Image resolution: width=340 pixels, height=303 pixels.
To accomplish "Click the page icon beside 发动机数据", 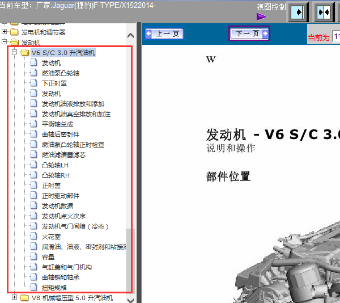I will point(34,205).
